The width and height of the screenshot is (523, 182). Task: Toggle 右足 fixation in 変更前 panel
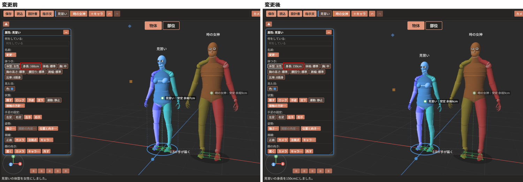pos(18,117)
